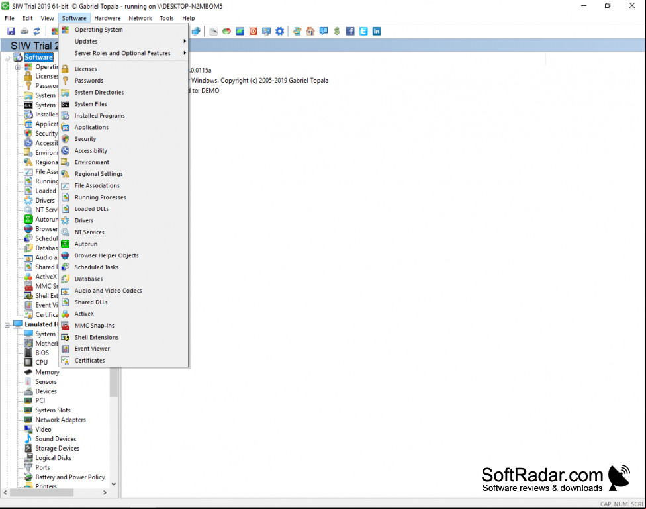Select Shell Extensions menu item
The image size is (646, 509).
coord(124,337)
